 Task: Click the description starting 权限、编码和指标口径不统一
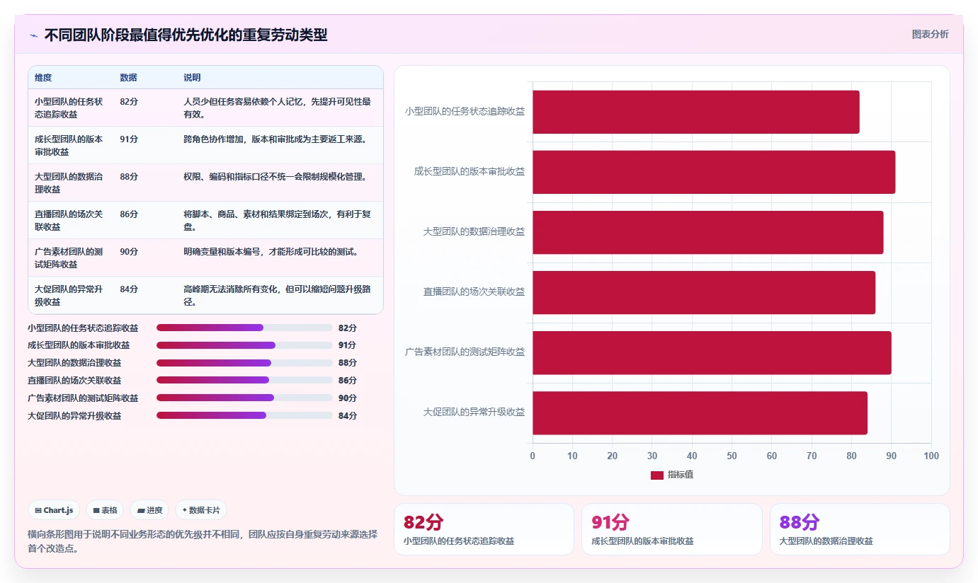click(x=277, y=176)
